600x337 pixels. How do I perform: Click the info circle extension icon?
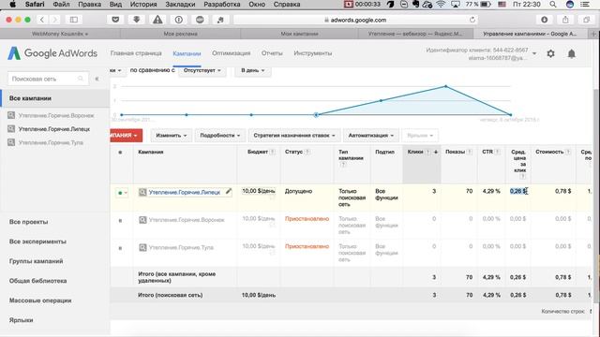point(178,20)
